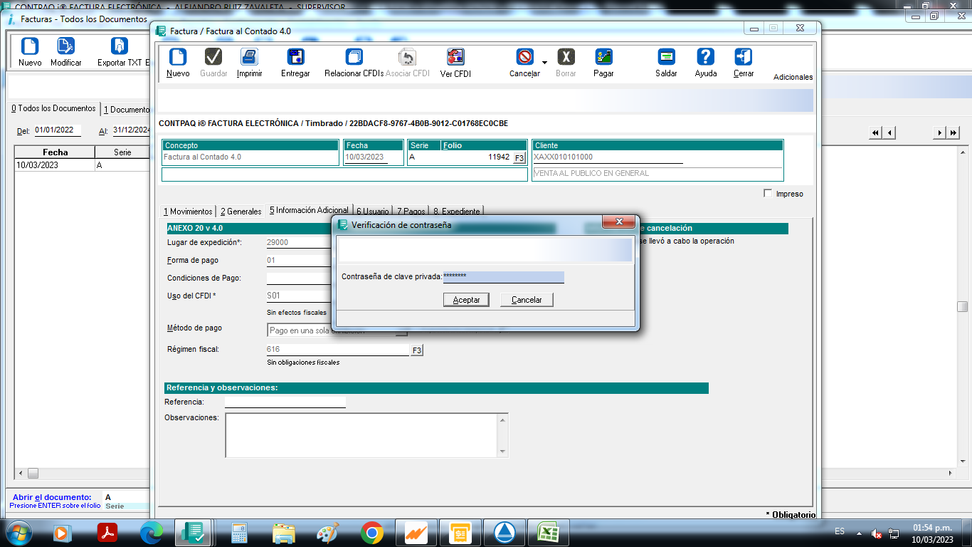Switch to 2 Generales tab
The height and width of the screenshot is (547, 972).
pos(241,212)
